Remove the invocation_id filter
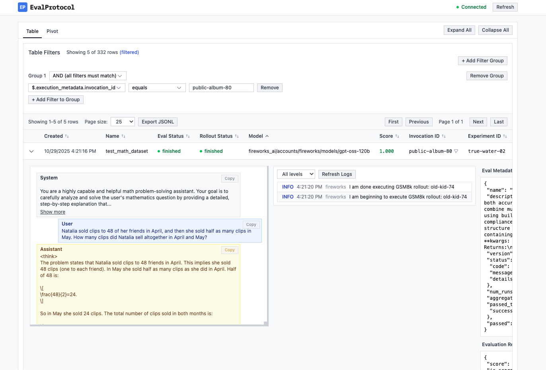The width and height of the screenshot is (546, 370). [270, 88]
